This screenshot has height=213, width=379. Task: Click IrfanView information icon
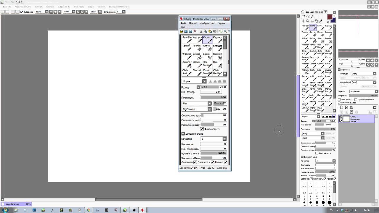pyautogui.click(x=221, y=31)
